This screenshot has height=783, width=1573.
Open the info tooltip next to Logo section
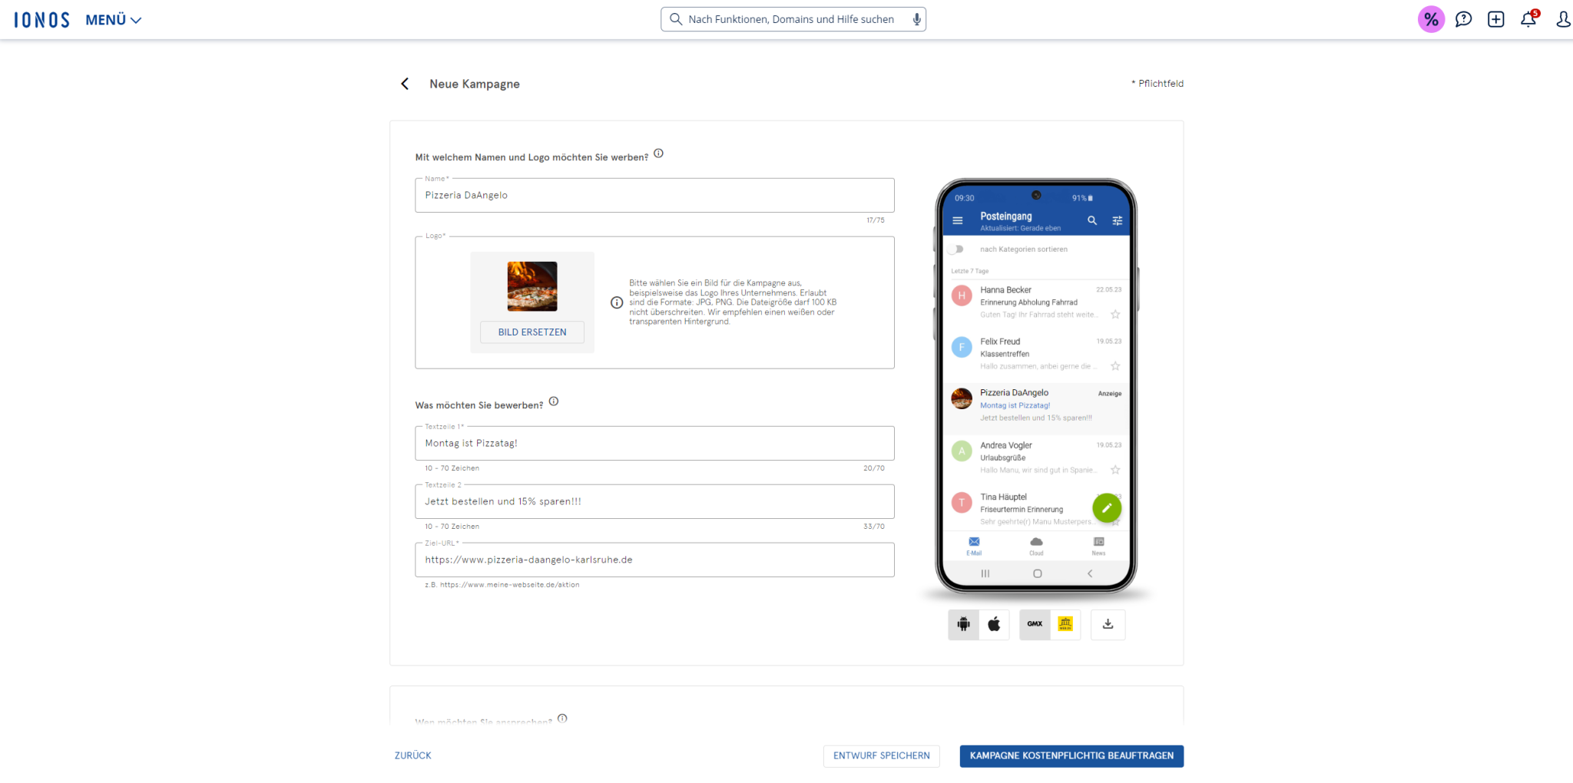[617, 302]
